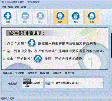112x101 pixels.
Task: Open the AVI output format combo box arrow
Action: coord(102,83)
